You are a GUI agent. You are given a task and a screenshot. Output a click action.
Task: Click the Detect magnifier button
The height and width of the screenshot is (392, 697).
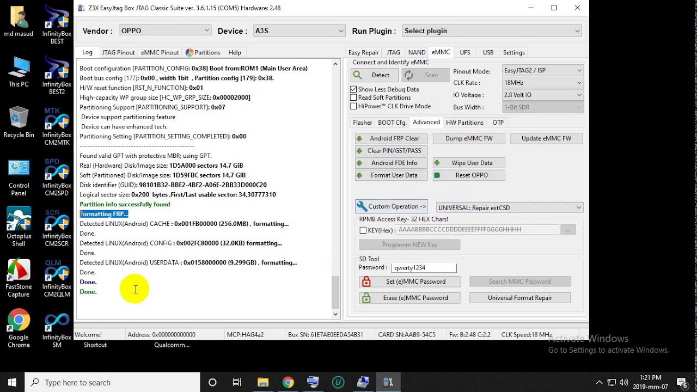[x=374, y=75]
